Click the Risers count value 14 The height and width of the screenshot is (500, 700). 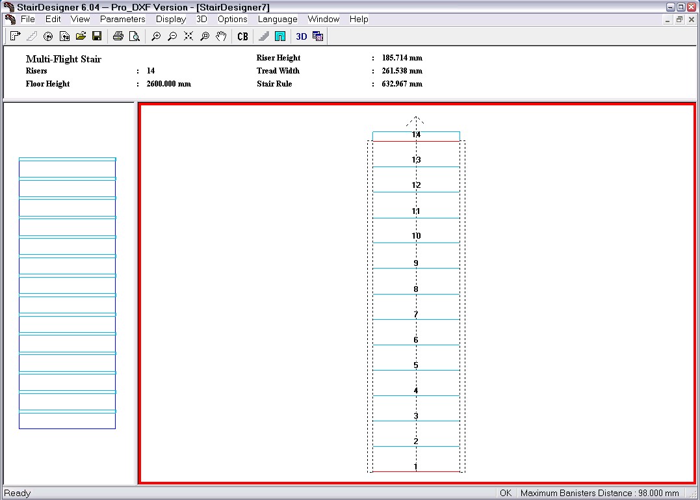coord(151,70)
